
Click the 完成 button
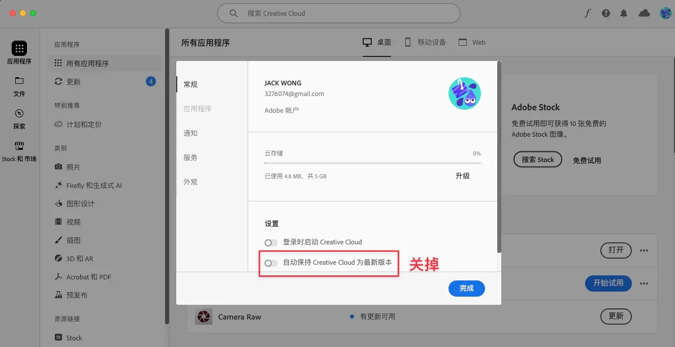pyautogui.click(x=467, y=289)
